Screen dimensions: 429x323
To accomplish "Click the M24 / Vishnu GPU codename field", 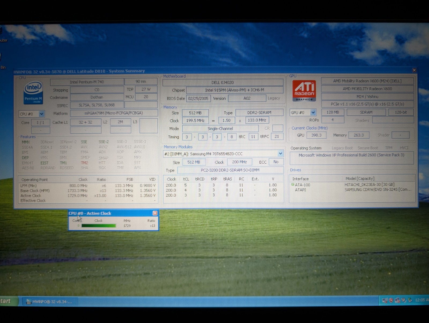I will 367,96.
